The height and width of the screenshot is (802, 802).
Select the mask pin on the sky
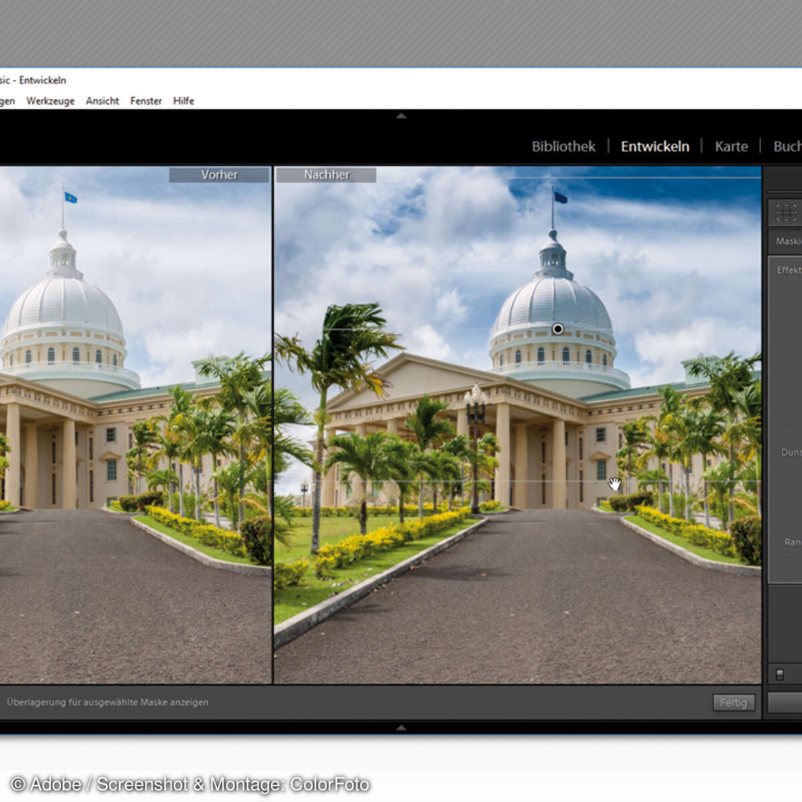click(559, 329)
